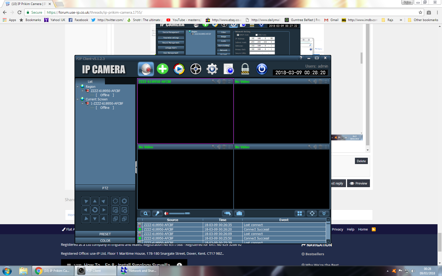Toggle the mute speaker icon
This screenshot has width=442, height=276.
166,213
